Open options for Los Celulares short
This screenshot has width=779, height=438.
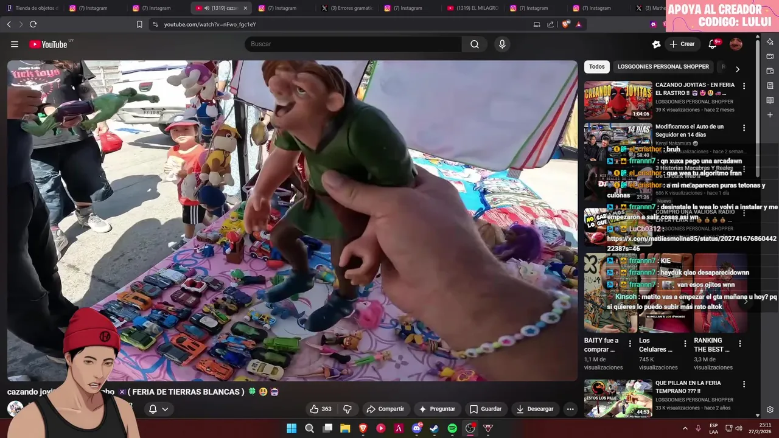[685, 344]
